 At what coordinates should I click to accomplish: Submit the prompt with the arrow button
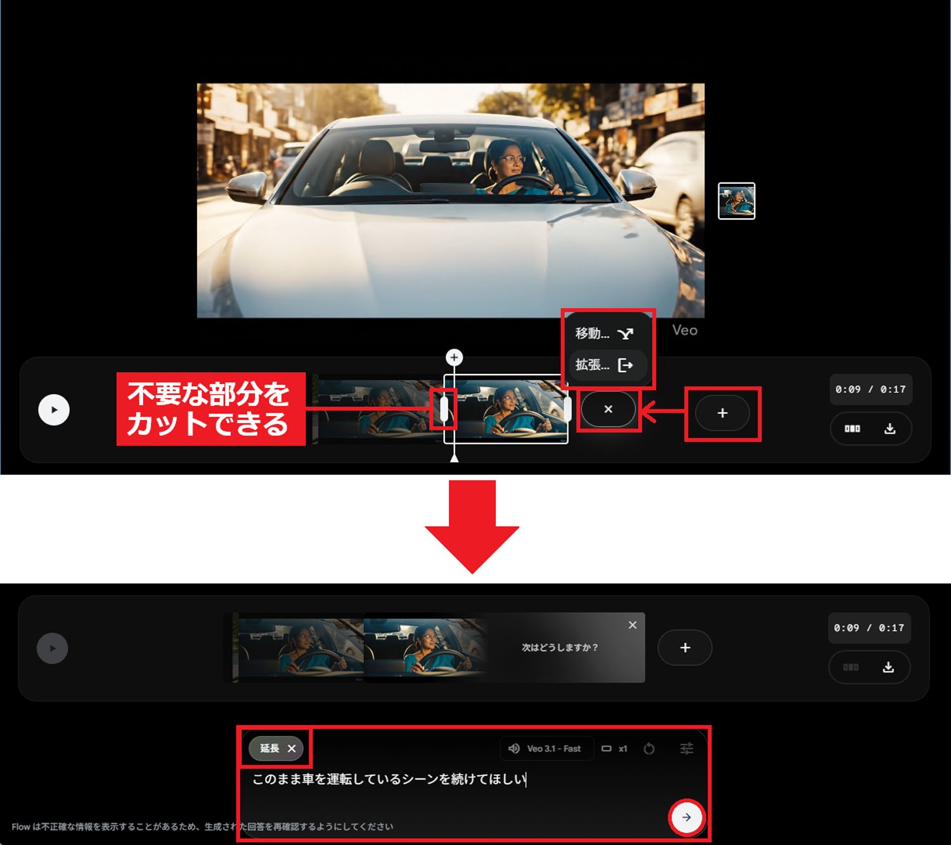coord(687,818)
